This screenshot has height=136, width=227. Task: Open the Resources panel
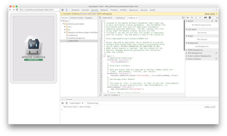coord(134,10)
